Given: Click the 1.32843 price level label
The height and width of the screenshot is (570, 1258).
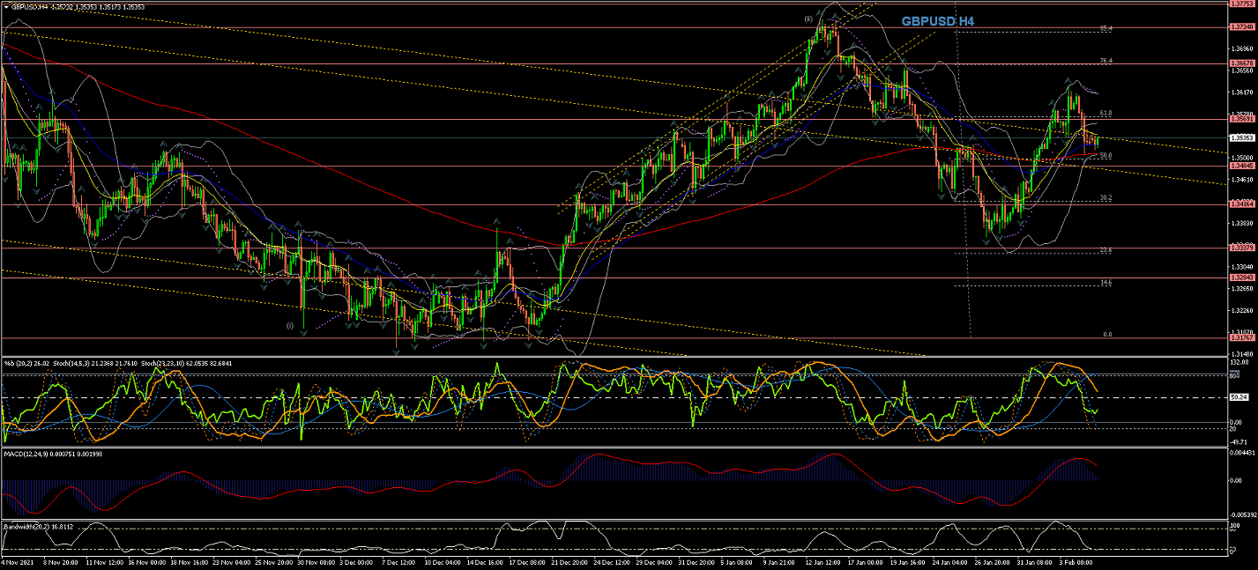Looking at the screenshot, I should click(x=1240, y=278).
